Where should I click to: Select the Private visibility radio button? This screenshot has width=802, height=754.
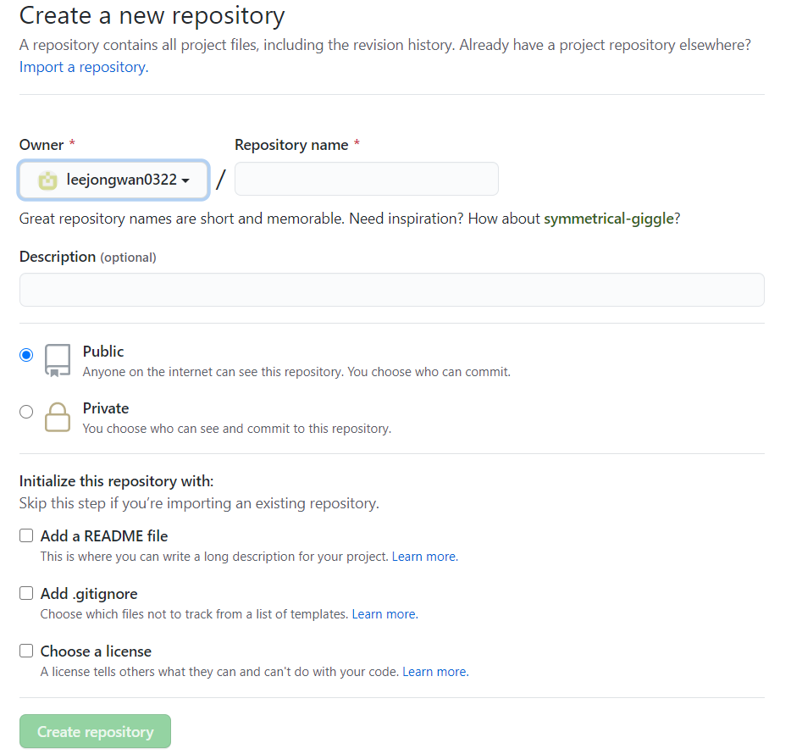(26, 411)
